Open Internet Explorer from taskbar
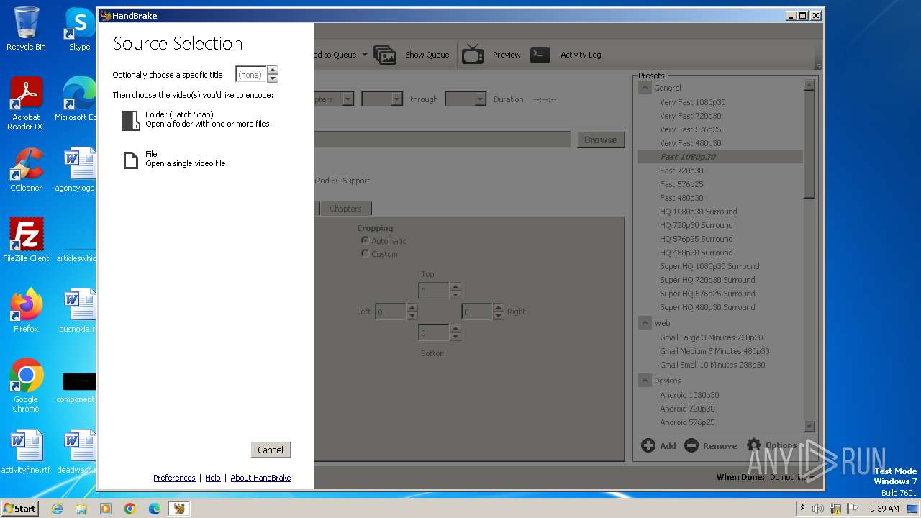 coord(57,509)
